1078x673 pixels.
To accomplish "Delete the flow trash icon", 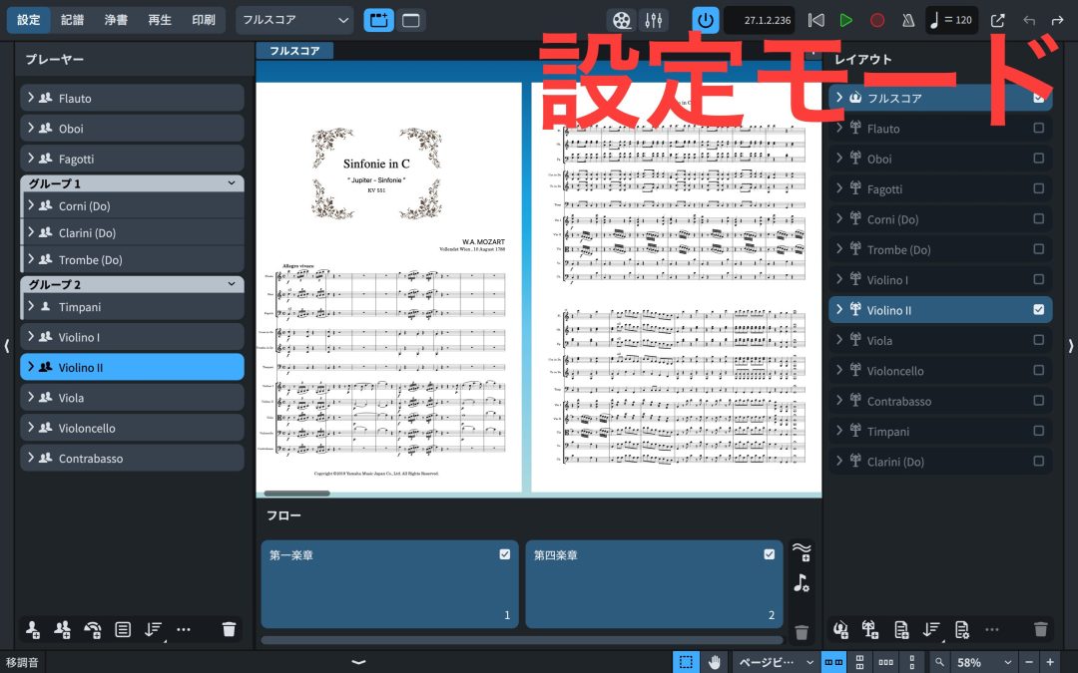I will 802,632.
